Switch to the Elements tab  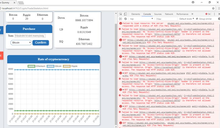pyautogui.click(x=136, y=14)
